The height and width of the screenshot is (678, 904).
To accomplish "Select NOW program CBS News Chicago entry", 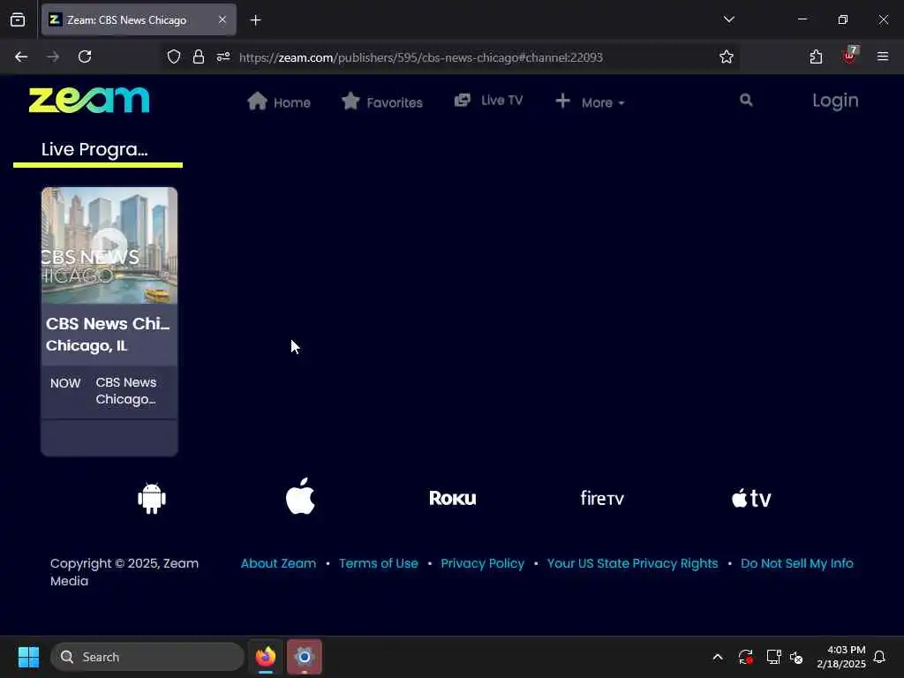I will point(109,391).
